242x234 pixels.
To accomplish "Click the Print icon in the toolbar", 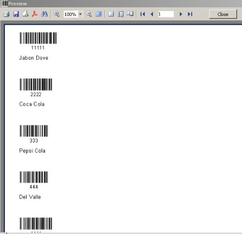I will click(7, 14).
